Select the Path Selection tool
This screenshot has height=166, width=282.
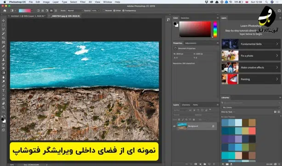(x=3, y=94)
